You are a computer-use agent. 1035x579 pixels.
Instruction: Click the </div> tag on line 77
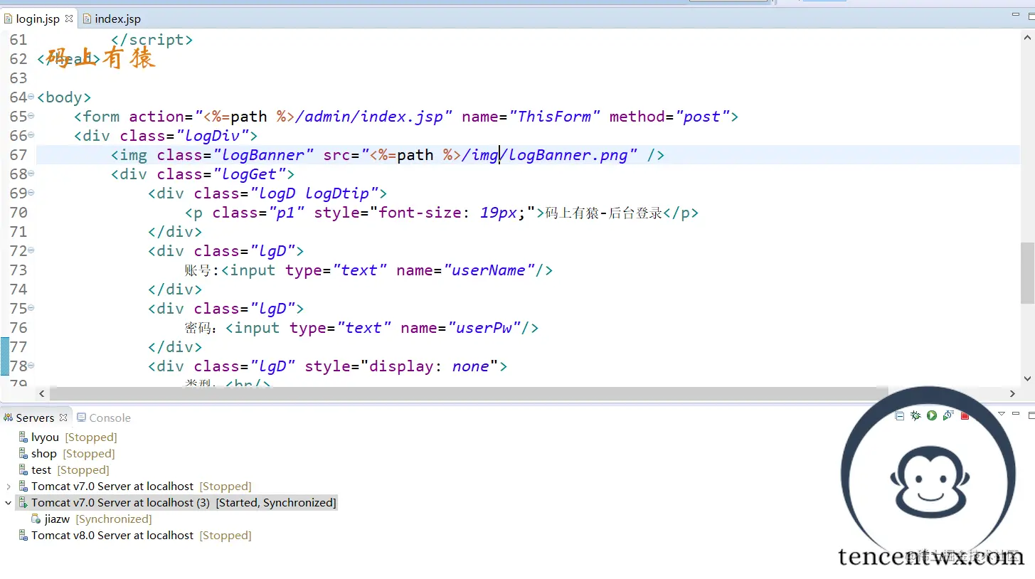pos(175,346)
